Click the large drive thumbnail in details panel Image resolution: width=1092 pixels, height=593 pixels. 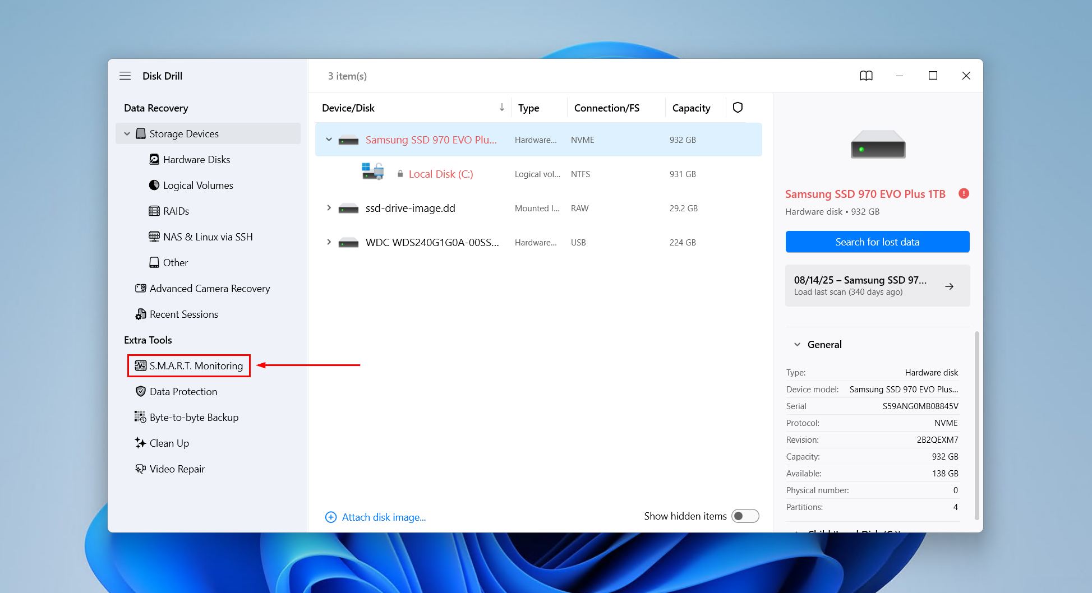(878, 145)
